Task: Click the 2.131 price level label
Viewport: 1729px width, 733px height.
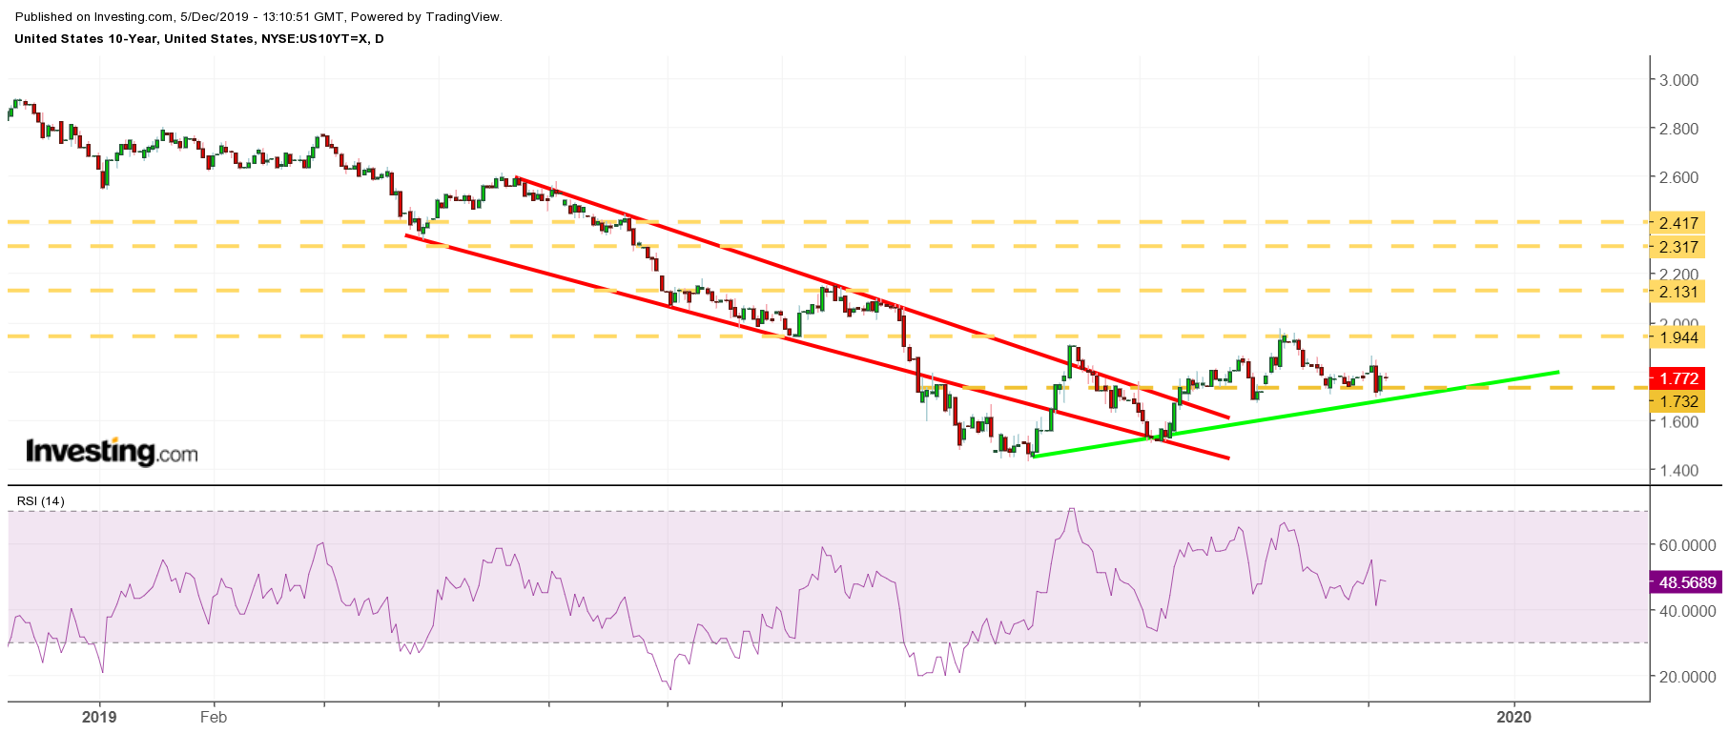Action: point(1678,293)
